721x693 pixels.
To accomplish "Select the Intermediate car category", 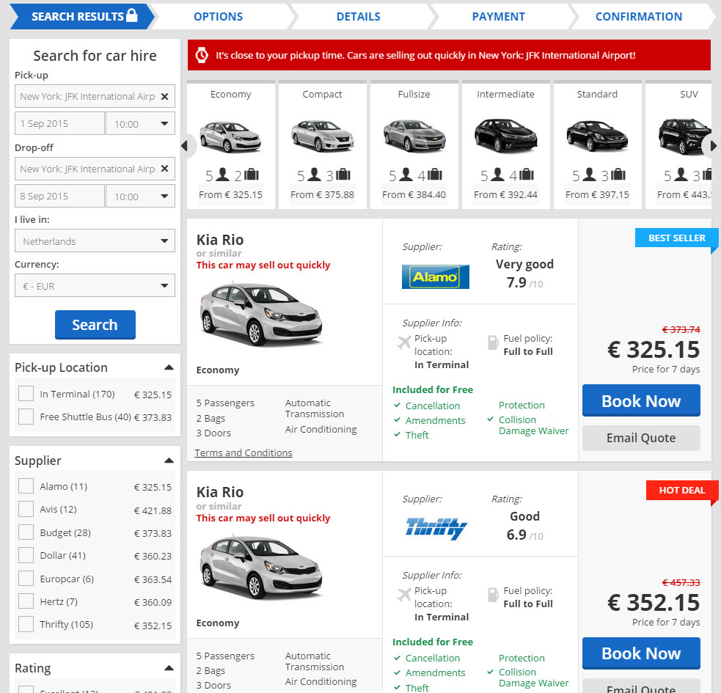I will click(506, 145).
